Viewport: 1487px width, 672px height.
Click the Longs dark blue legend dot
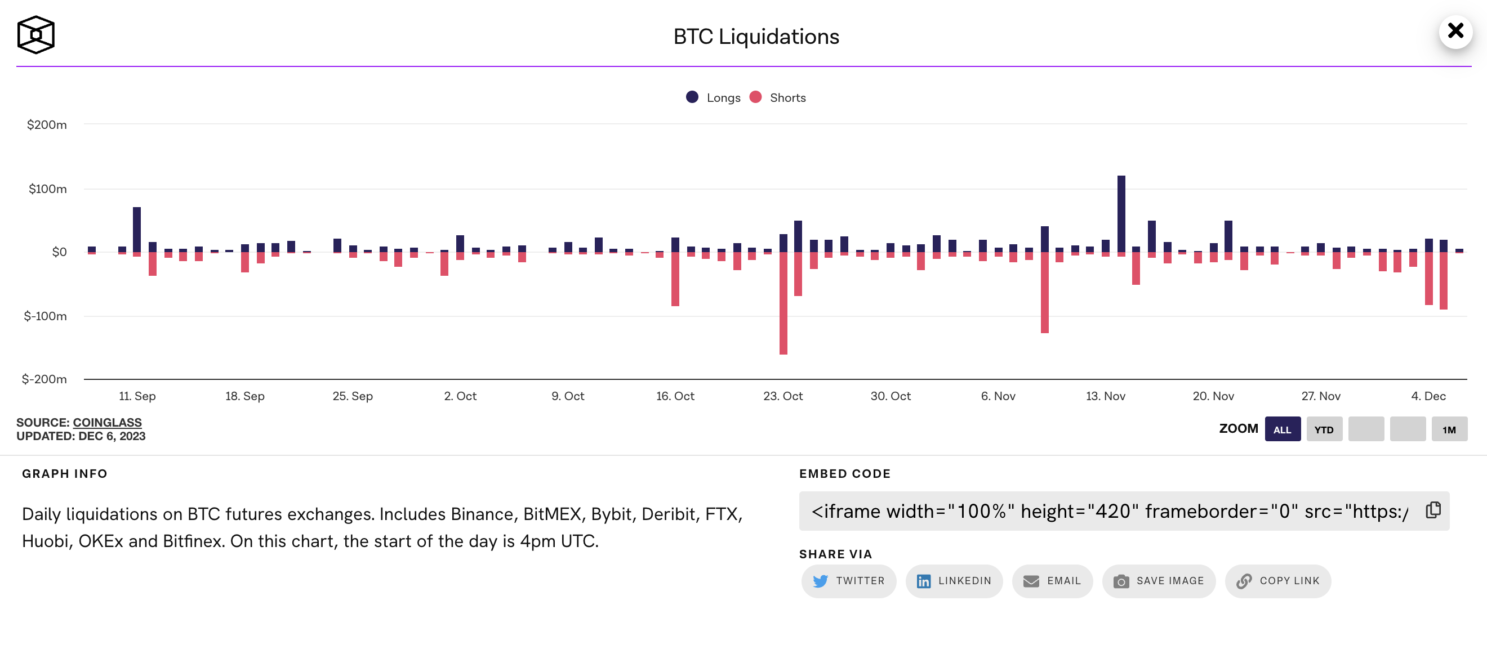tap(692, 97)
